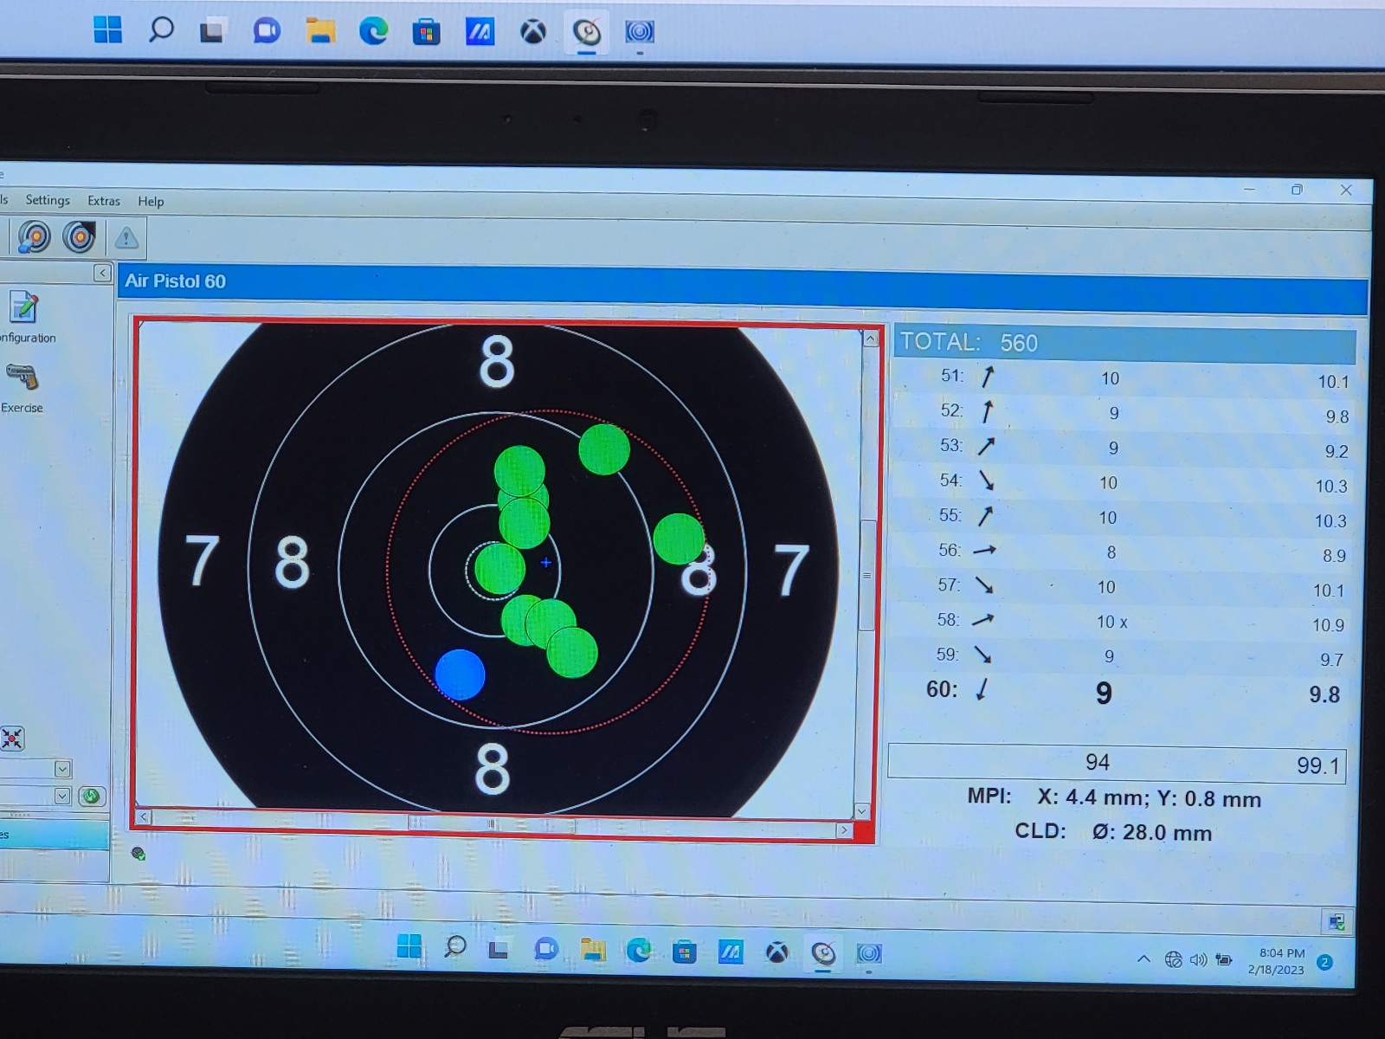This screenshot has width=1385, height=1039.
Task: Open Microsoft Edge on the laptop's lower taskbar
Action: click(639, 950)
